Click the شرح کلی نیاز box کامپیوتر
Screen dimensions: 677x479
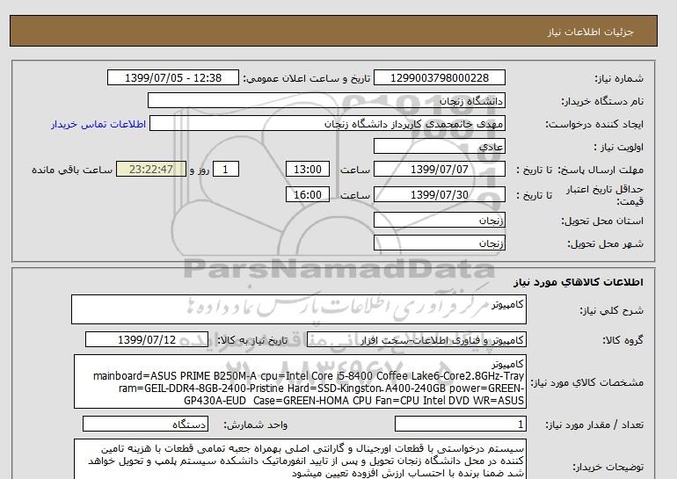coord(299,309)
